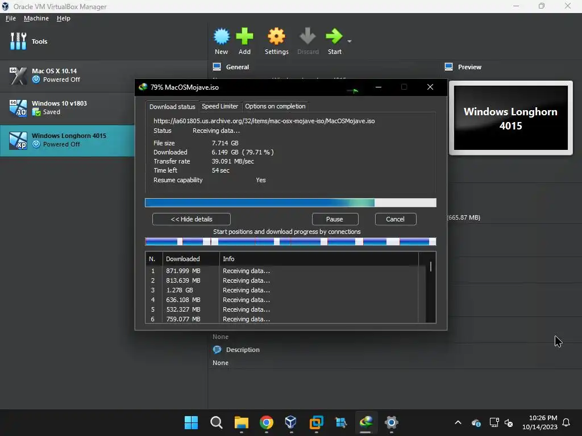Open the Windows Start menu
582x436 pixels.
tap(191, 422)
